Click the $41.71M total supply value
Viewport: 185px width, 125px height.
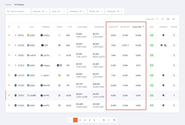(79, 84)
